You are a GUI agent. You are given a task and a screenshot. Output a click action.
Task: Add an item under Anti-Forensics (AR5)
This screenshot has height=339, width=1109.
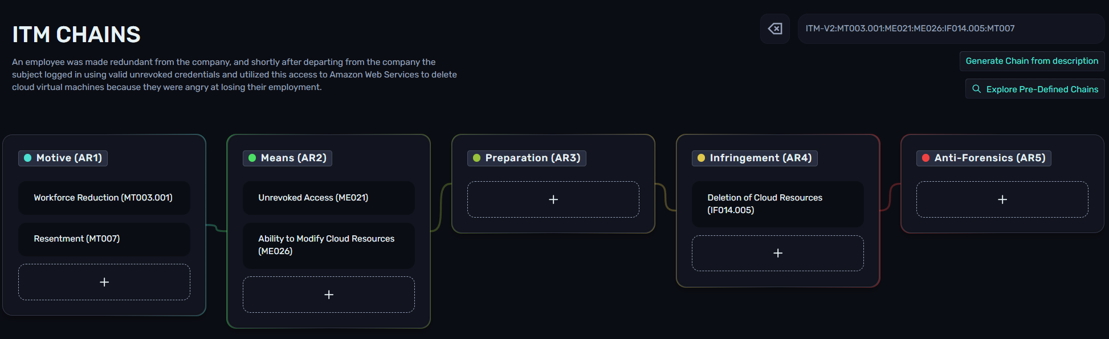1002,199
